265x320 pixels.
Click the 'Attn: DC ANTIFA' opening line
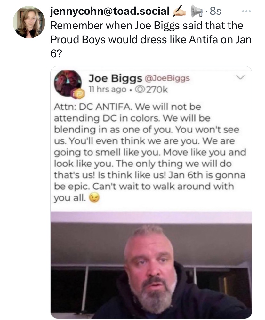click(x=93, y=107)
